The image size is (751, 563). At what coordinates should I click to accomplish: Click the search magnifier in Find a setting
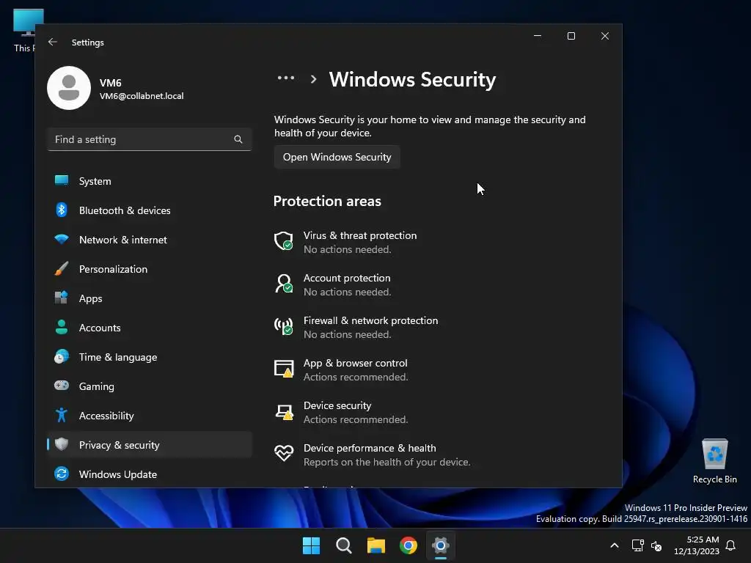click(238, 139)
